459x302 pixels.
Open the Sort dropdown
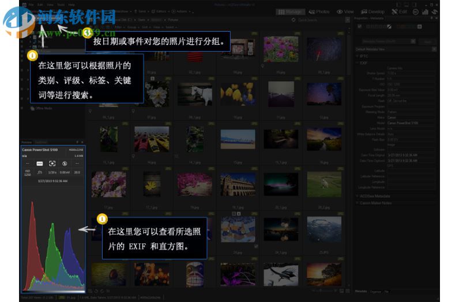(x=145, y=27)
